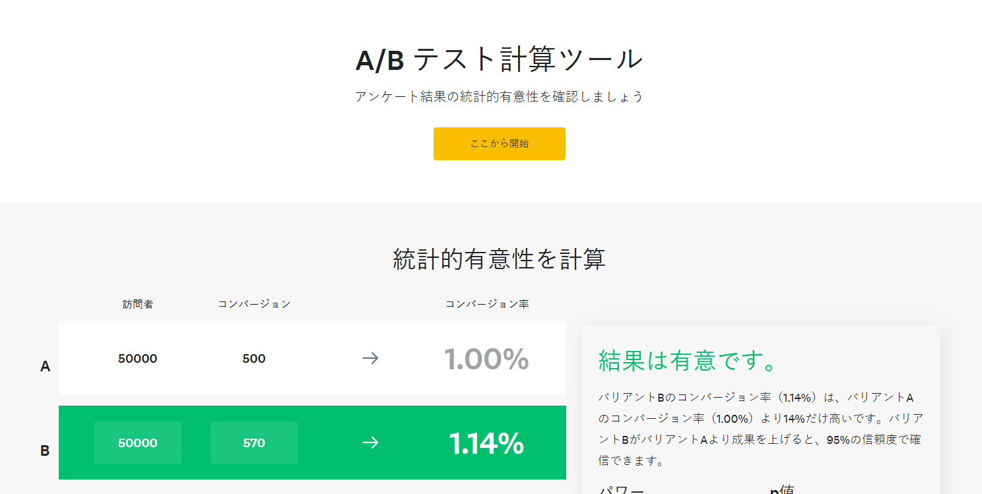Click the A/B テスト計算ツール page title
The width and height of the screenshot is (982, 494).
[x=499, y=59]
